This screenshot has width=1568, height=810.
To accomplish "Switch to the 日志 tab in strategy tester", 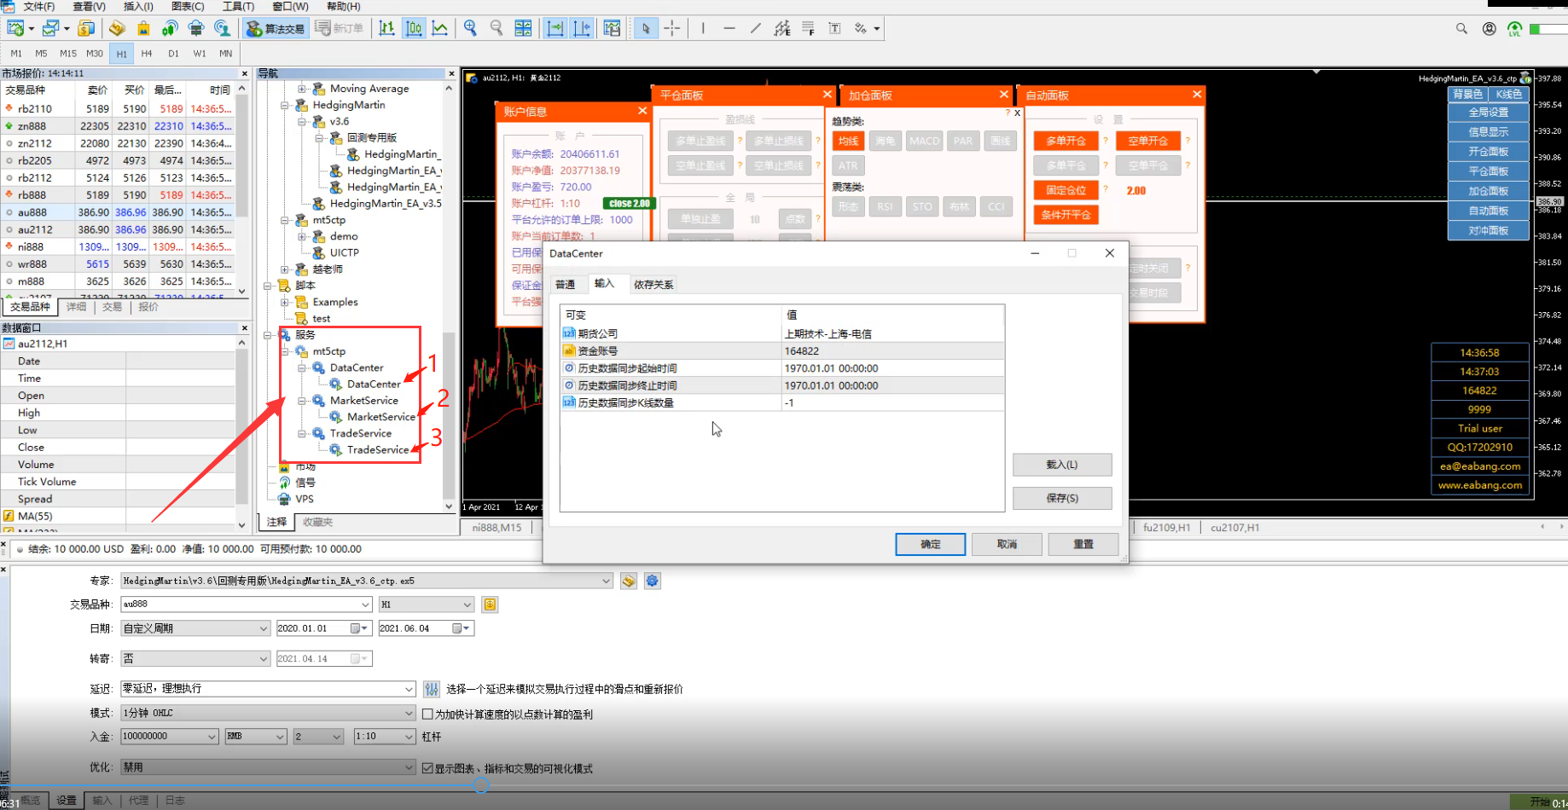I will [175, 801].
